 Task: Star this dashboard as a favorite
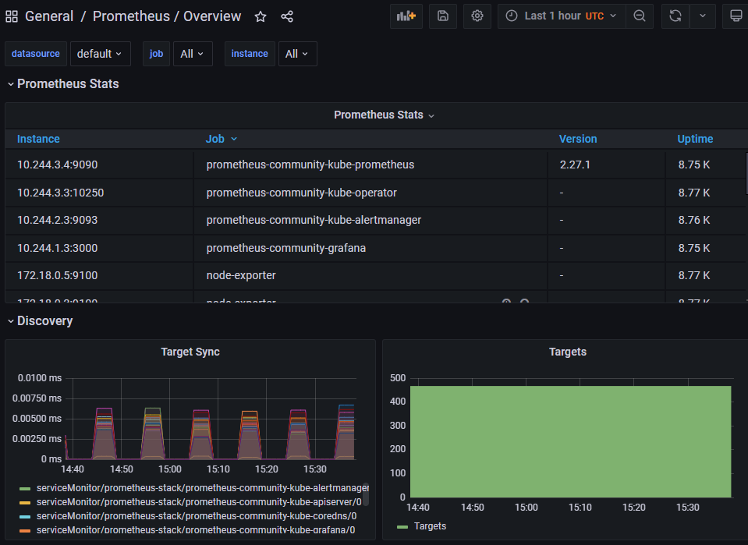[x=260, y=16]
